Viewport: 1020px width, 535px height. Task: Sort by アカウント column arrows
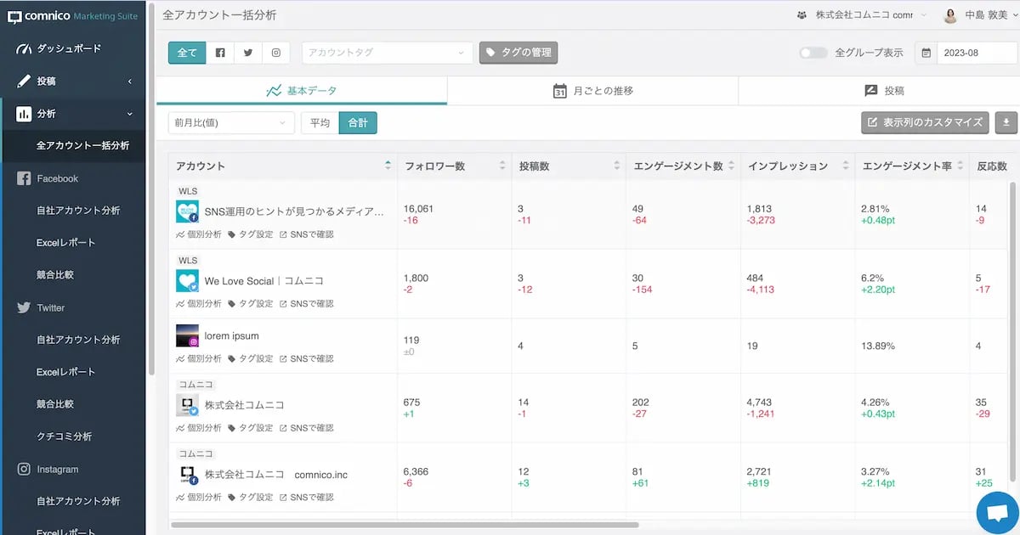tap(388, 166)
